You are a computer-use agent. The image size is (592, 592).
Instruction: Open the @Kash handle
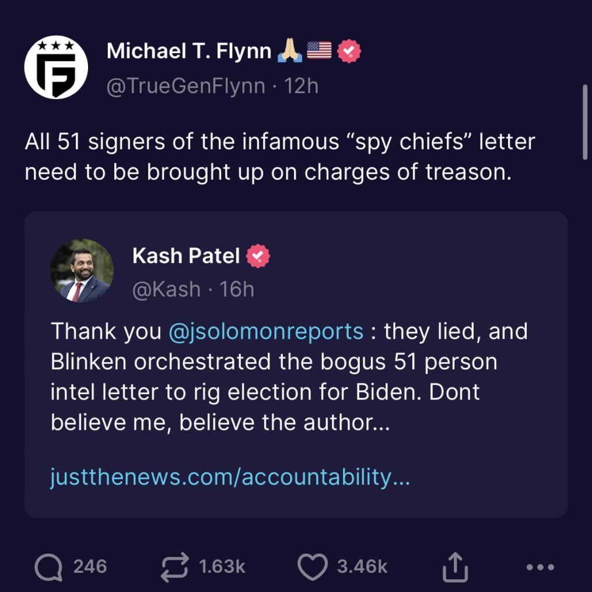pyautogui.click(x=167, y=289)
